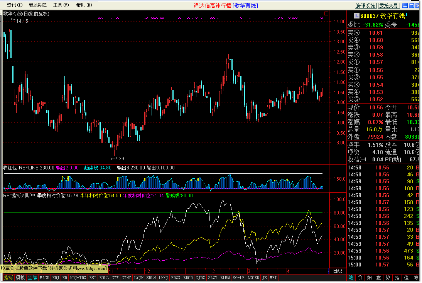Screen dimensions: 422x283
Task: Switch to the JS indicator tab
Action: pyautogui.click(x=265, y=278)
